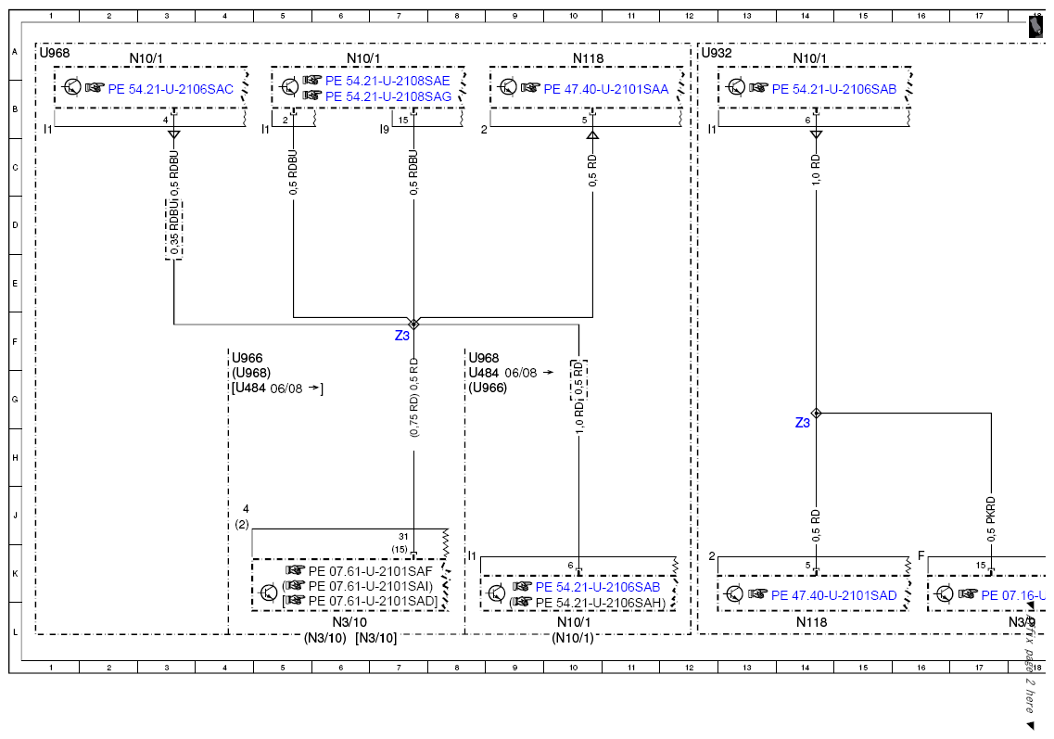Click the transistor symbol next to PE 47.40-U-2101SAD
1054x739 pixels.
click(735, 594)
